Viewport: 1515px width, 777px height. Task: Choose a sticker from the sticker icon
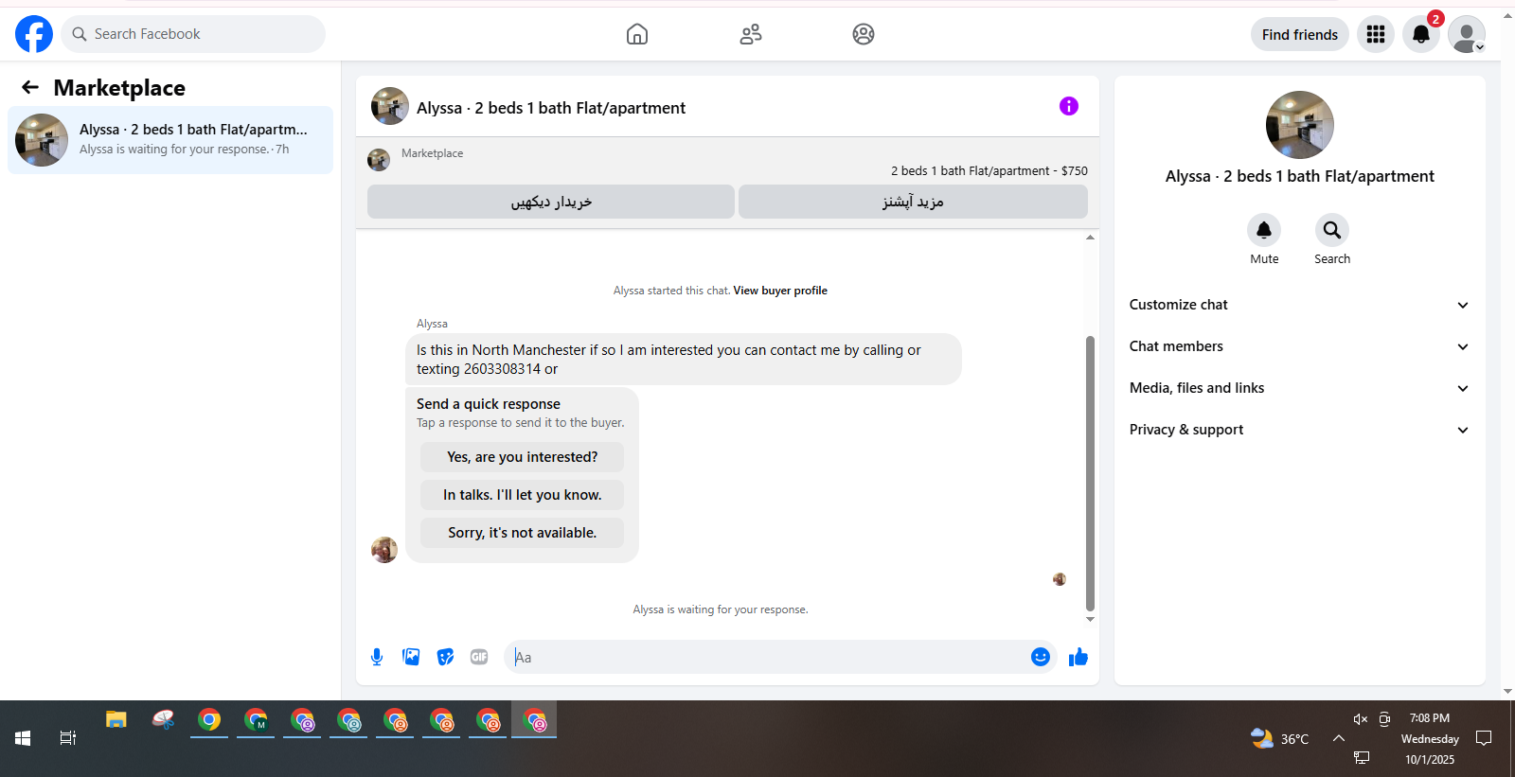(445, 657)
